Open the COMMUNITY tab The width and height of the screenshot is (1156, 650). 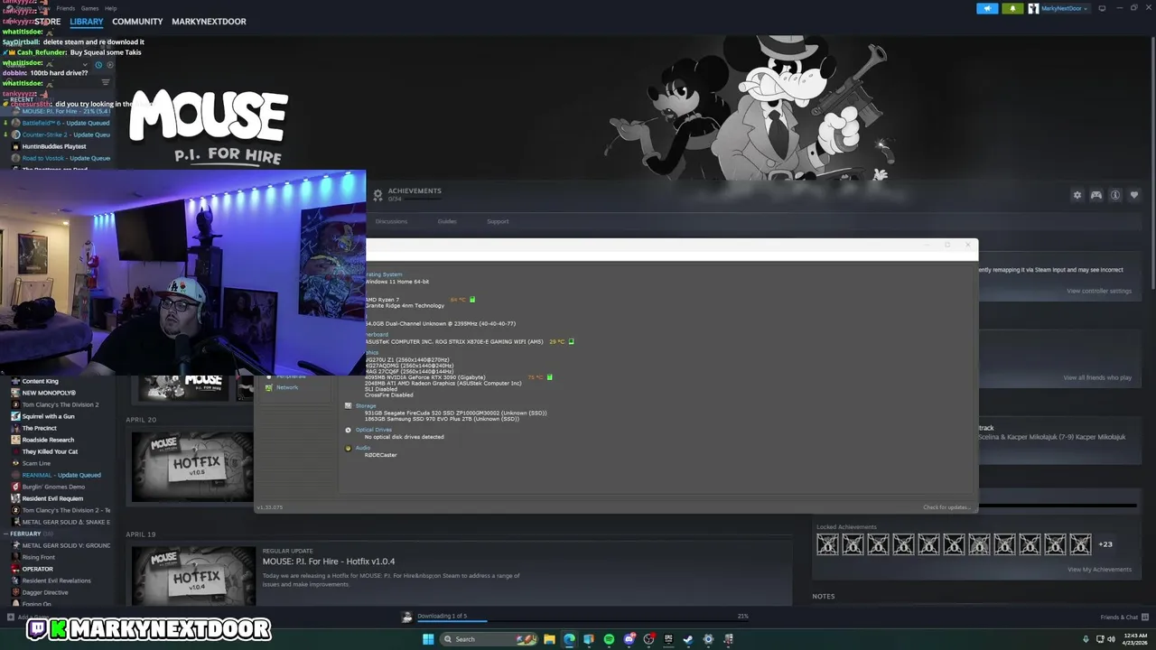pyautogui.click(x=137, y=22)
